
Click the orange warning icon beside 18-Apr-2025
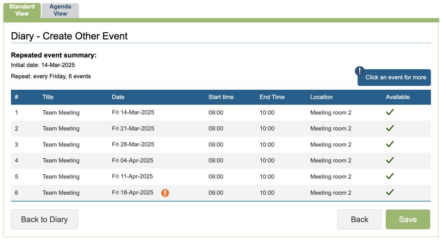[165, 193]
